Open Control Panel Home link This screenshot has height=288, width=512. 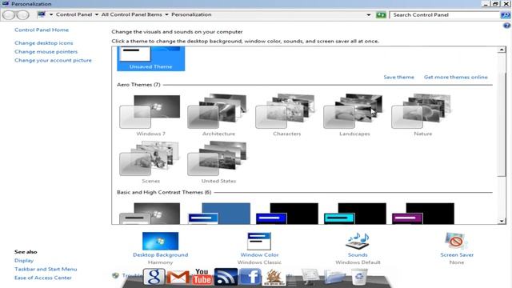pos(42,30)
